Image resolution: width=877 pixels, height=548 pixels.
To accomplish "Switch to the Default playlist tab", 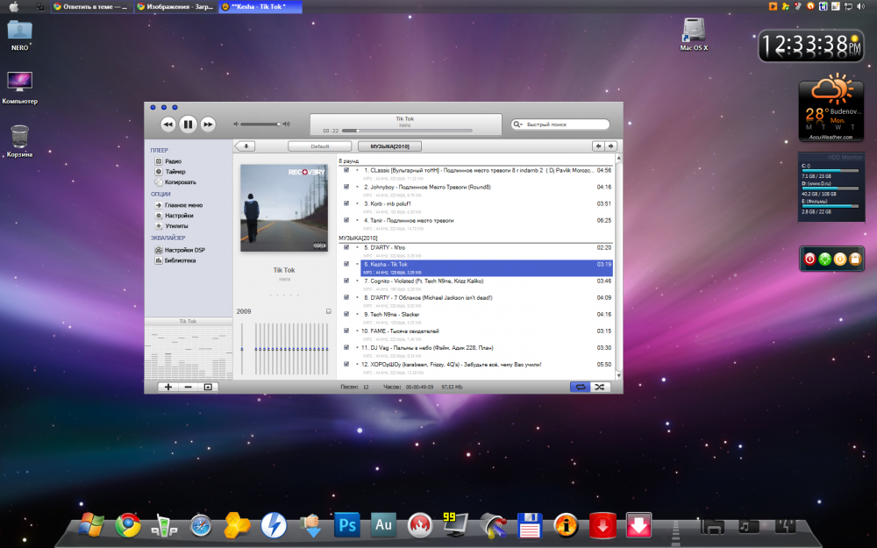I will pos(320,146).
